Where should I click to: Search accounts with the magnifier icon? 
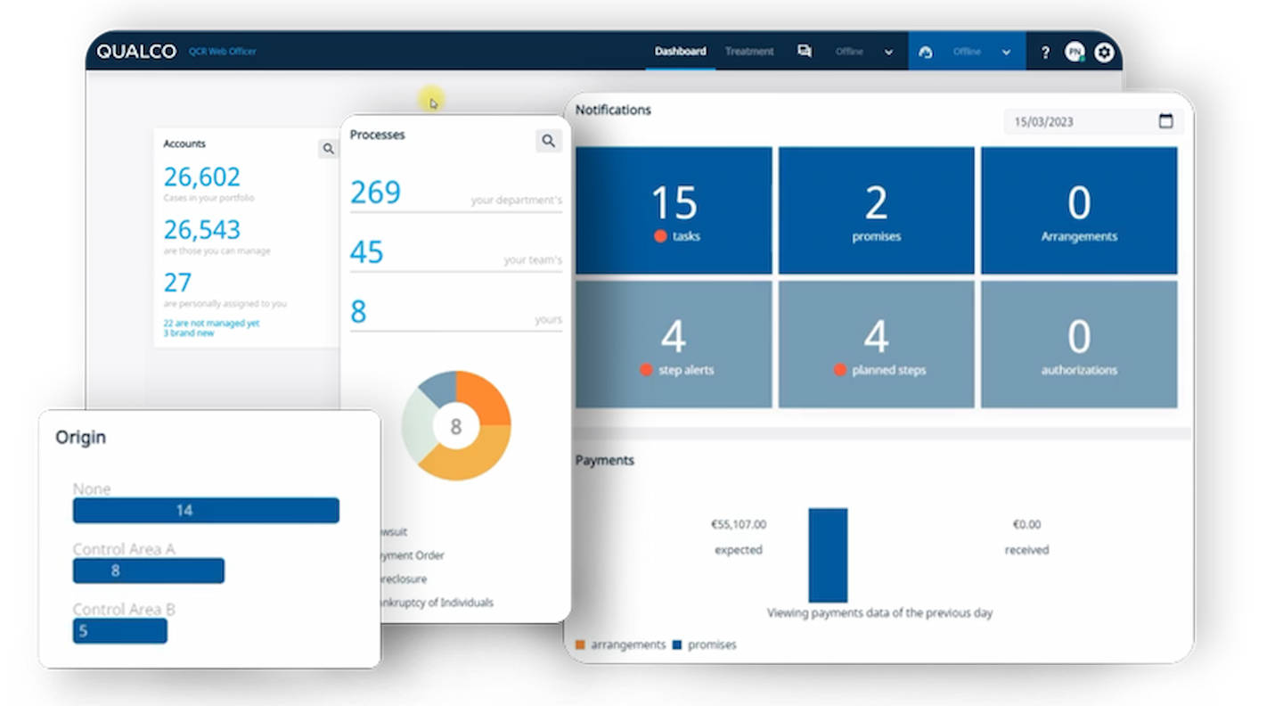click(328, 149)
